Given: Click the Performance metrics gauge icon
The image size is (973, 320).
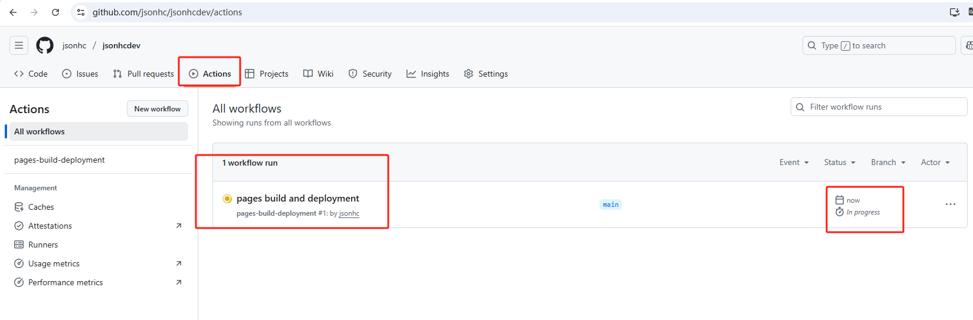Looking at the screenshot, I should (19, 282).
